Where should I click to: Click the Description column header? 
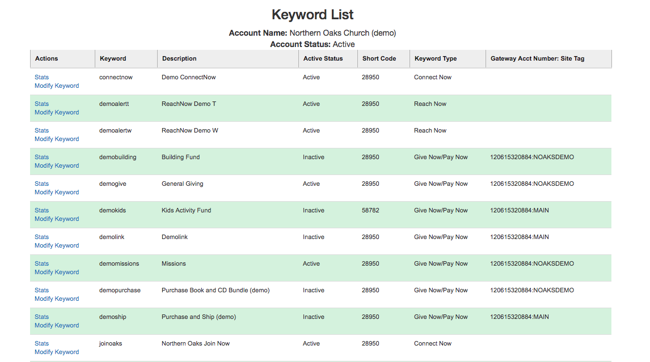pyautogui.click(x=179, y=58)
